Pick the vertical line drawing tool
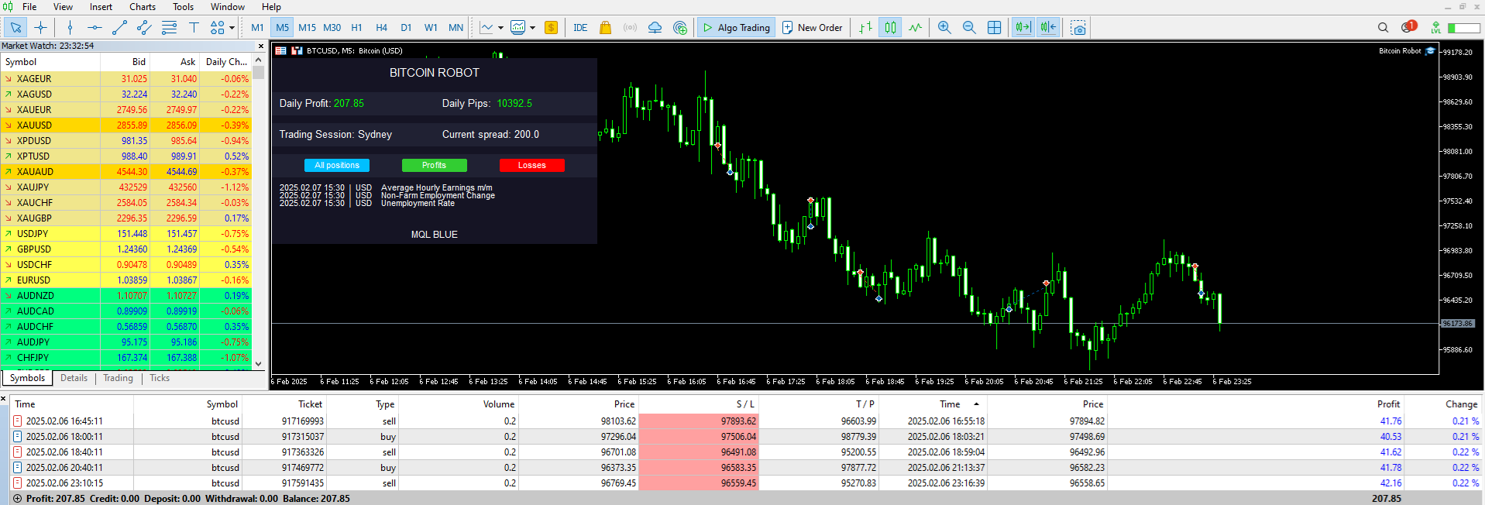This screenshot has height=505, width=1485. click(70, 28)
